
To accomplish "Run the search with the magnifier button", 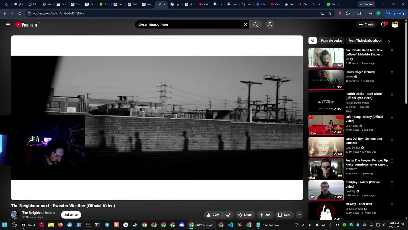I will 256,25.
